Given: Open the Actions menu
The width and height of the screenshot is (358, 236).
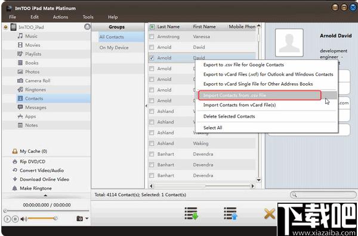Looking at the screenshot, I should tap(60, 17).
